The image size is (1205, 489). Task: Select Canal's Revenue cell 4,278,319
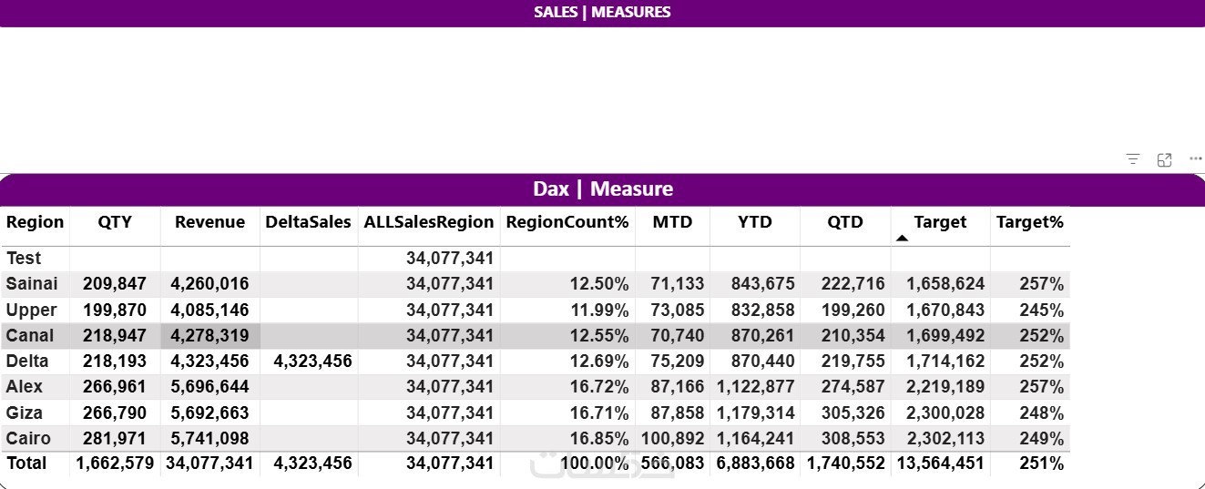209,335
